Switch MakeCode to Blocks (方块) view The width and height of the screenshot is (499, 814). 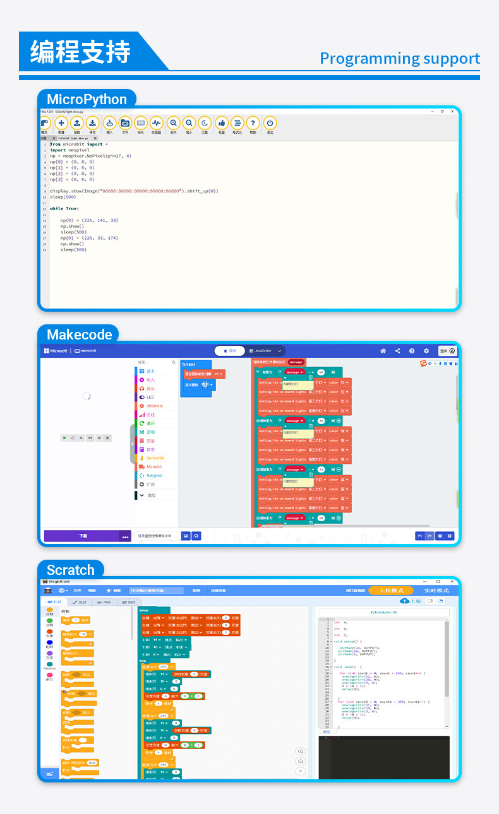230,350
